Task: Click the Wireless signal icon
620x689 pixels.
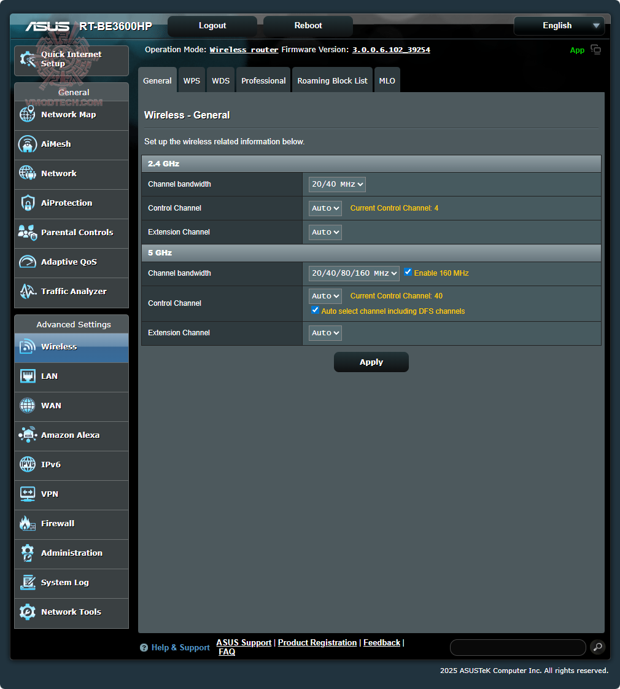Action: [27, 346]
